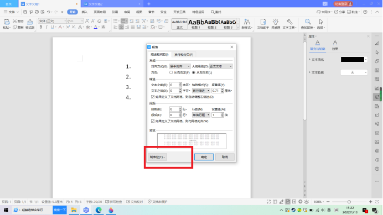The height and width of the screenshot is (215, 383).
Task: Open the Paste tool in the ribbon
Action: (7, 24)
